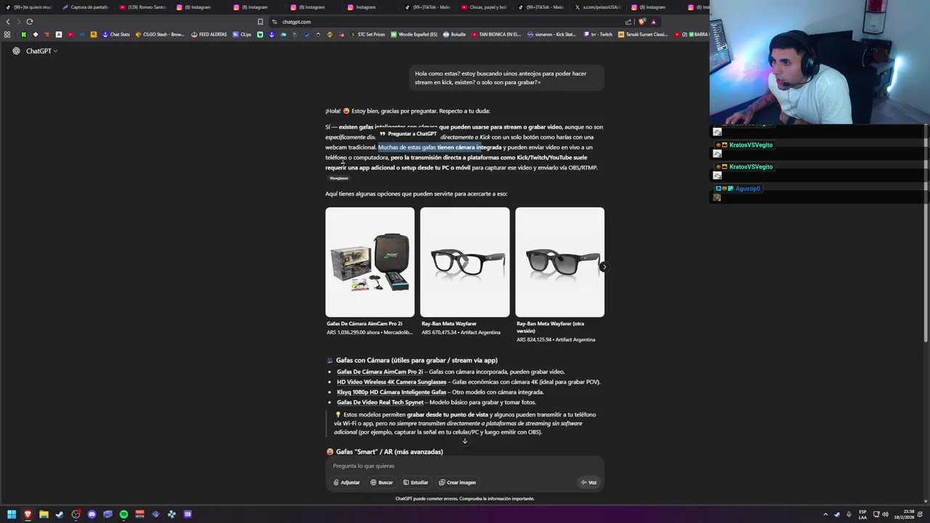The height and width of the screenshot is (523, 930).
Task: Open the FEED ALERTAS bookmark
Action: click(209, 34)
